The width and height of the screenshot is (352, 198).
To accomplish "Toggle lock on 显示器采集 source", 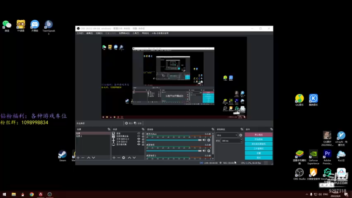I will point(143,144).
